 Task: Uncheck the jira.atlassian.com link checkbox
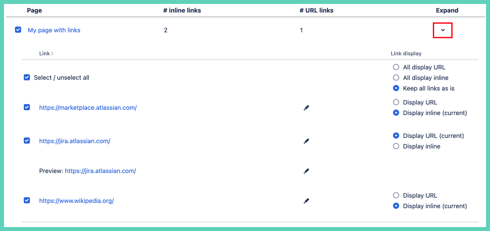click(27, 141)
